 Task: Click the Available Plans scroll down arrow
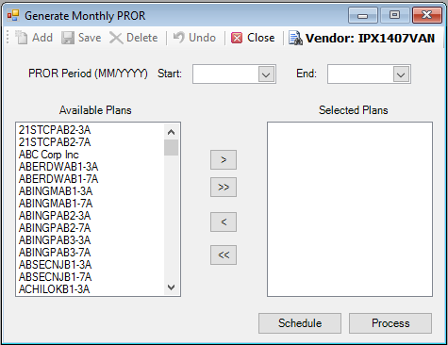171,287
